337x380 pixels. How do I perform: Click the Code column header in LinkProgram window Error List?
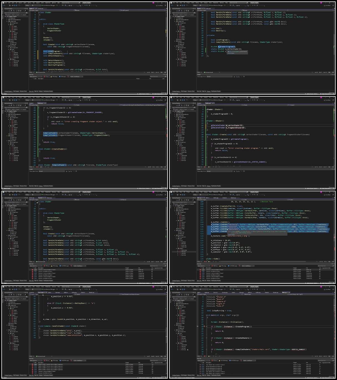pos(35,79)
